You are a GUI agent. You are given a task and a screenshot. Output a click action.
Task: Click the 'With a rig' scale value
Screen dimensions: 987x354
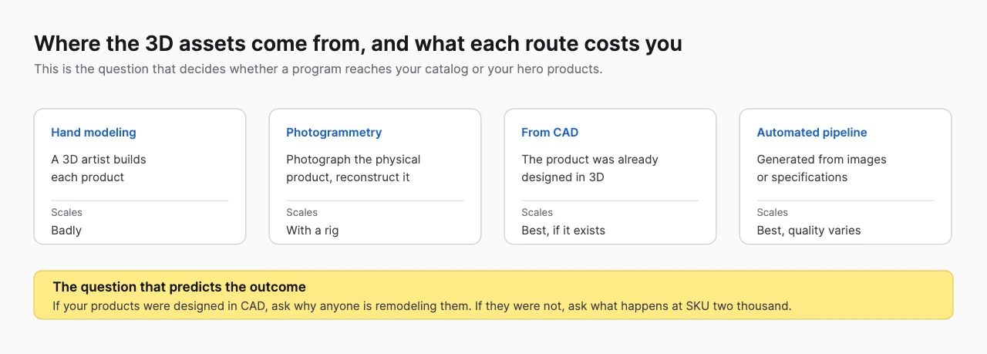tap(312, 230)
